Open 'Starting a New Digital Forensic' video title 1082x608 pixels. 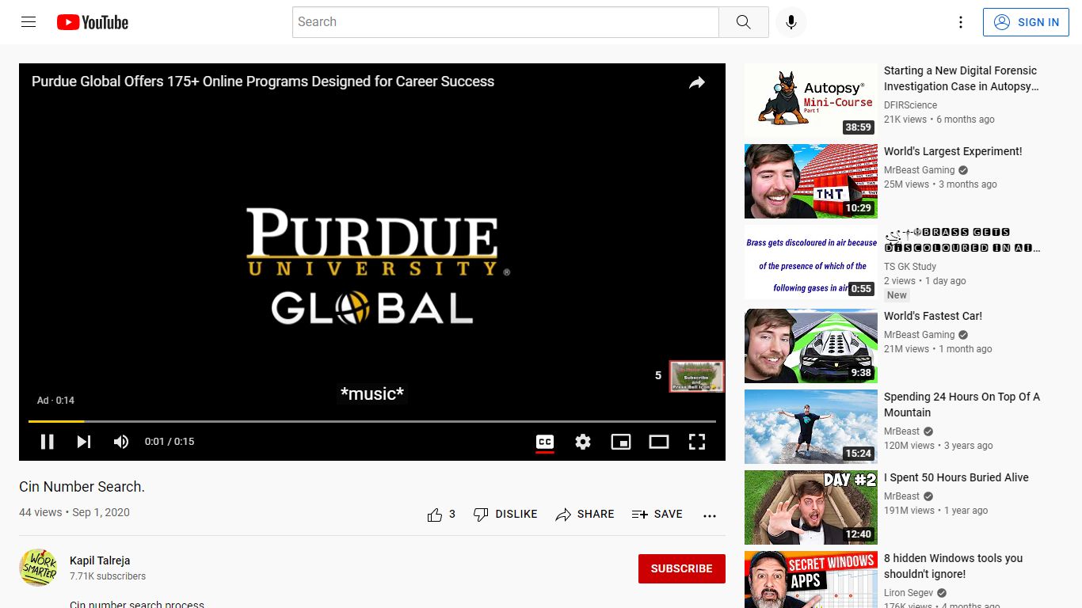coord(962,78)
